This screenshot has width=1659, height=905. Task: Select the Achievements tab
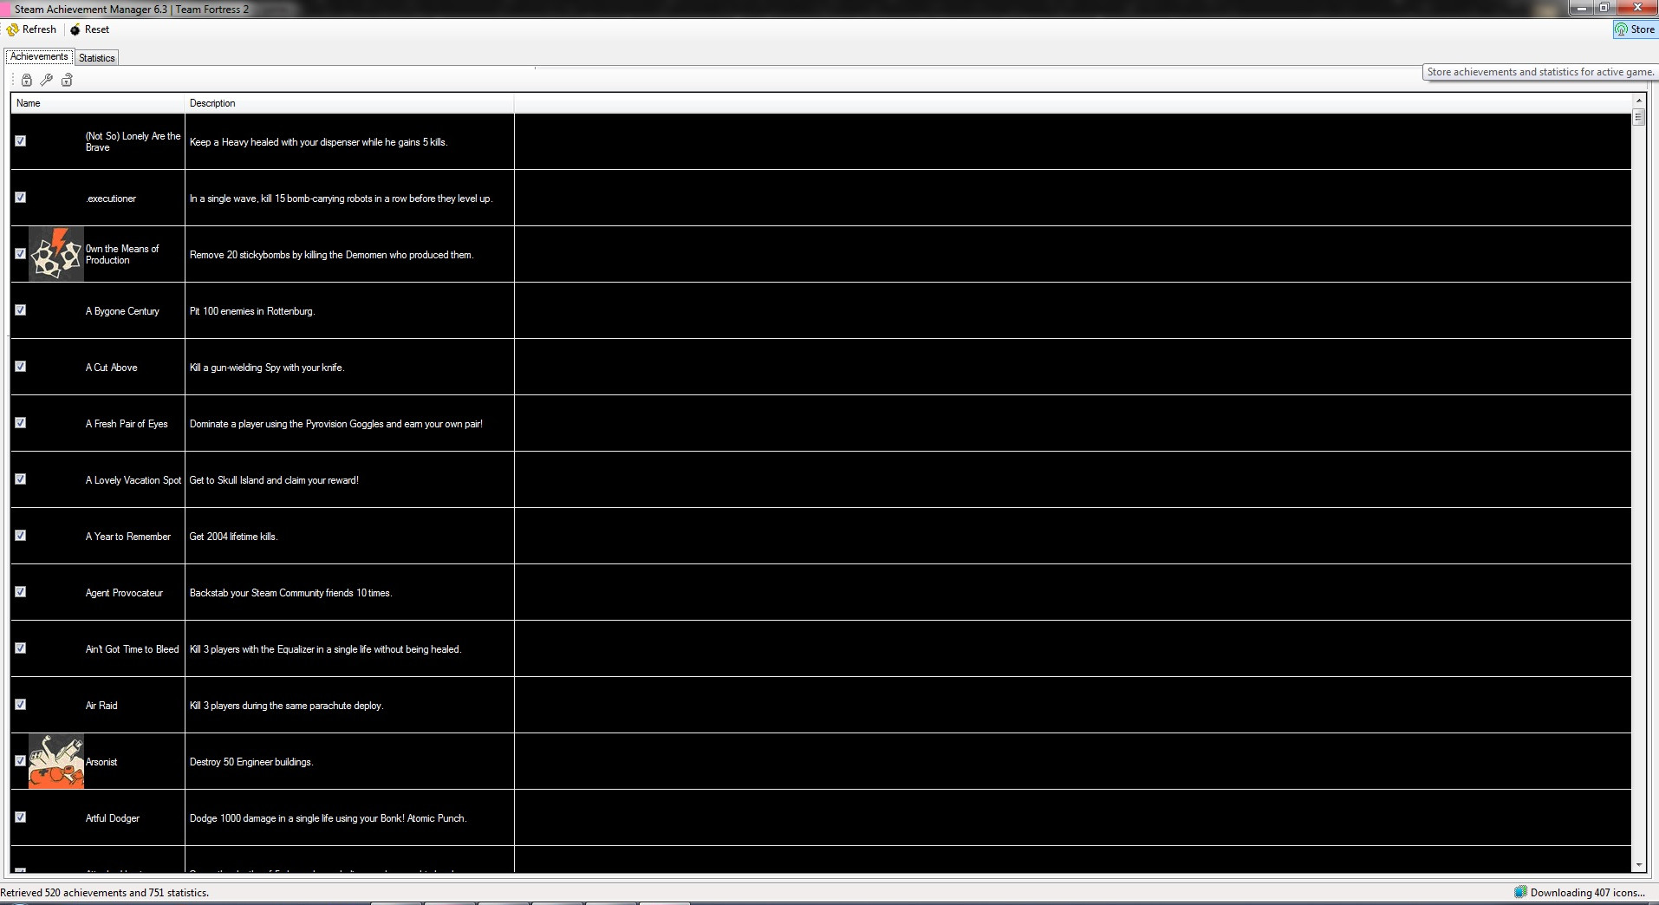tap(39, 56)
